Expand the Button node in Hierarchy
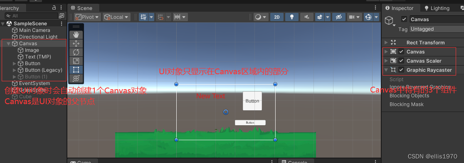The width and height of the screenshot is (464, 163). click(x=15, y=63)
